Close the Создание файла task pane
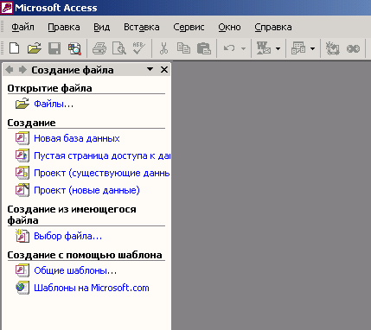 click(x=164, y=69)
